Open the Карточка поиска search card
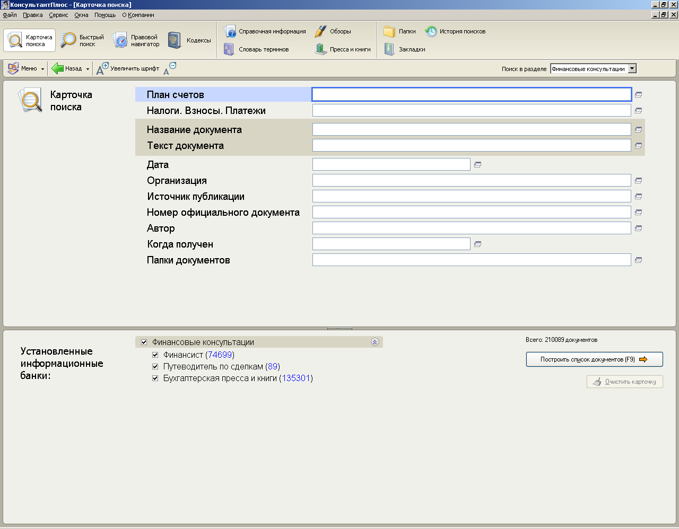Screen dimensions: 679x529 [30, 40]
